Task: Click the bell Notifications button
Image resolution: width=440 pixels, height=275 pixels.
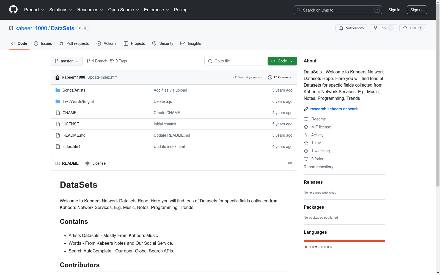Action: pyautogui.click(x=351, y=28)
